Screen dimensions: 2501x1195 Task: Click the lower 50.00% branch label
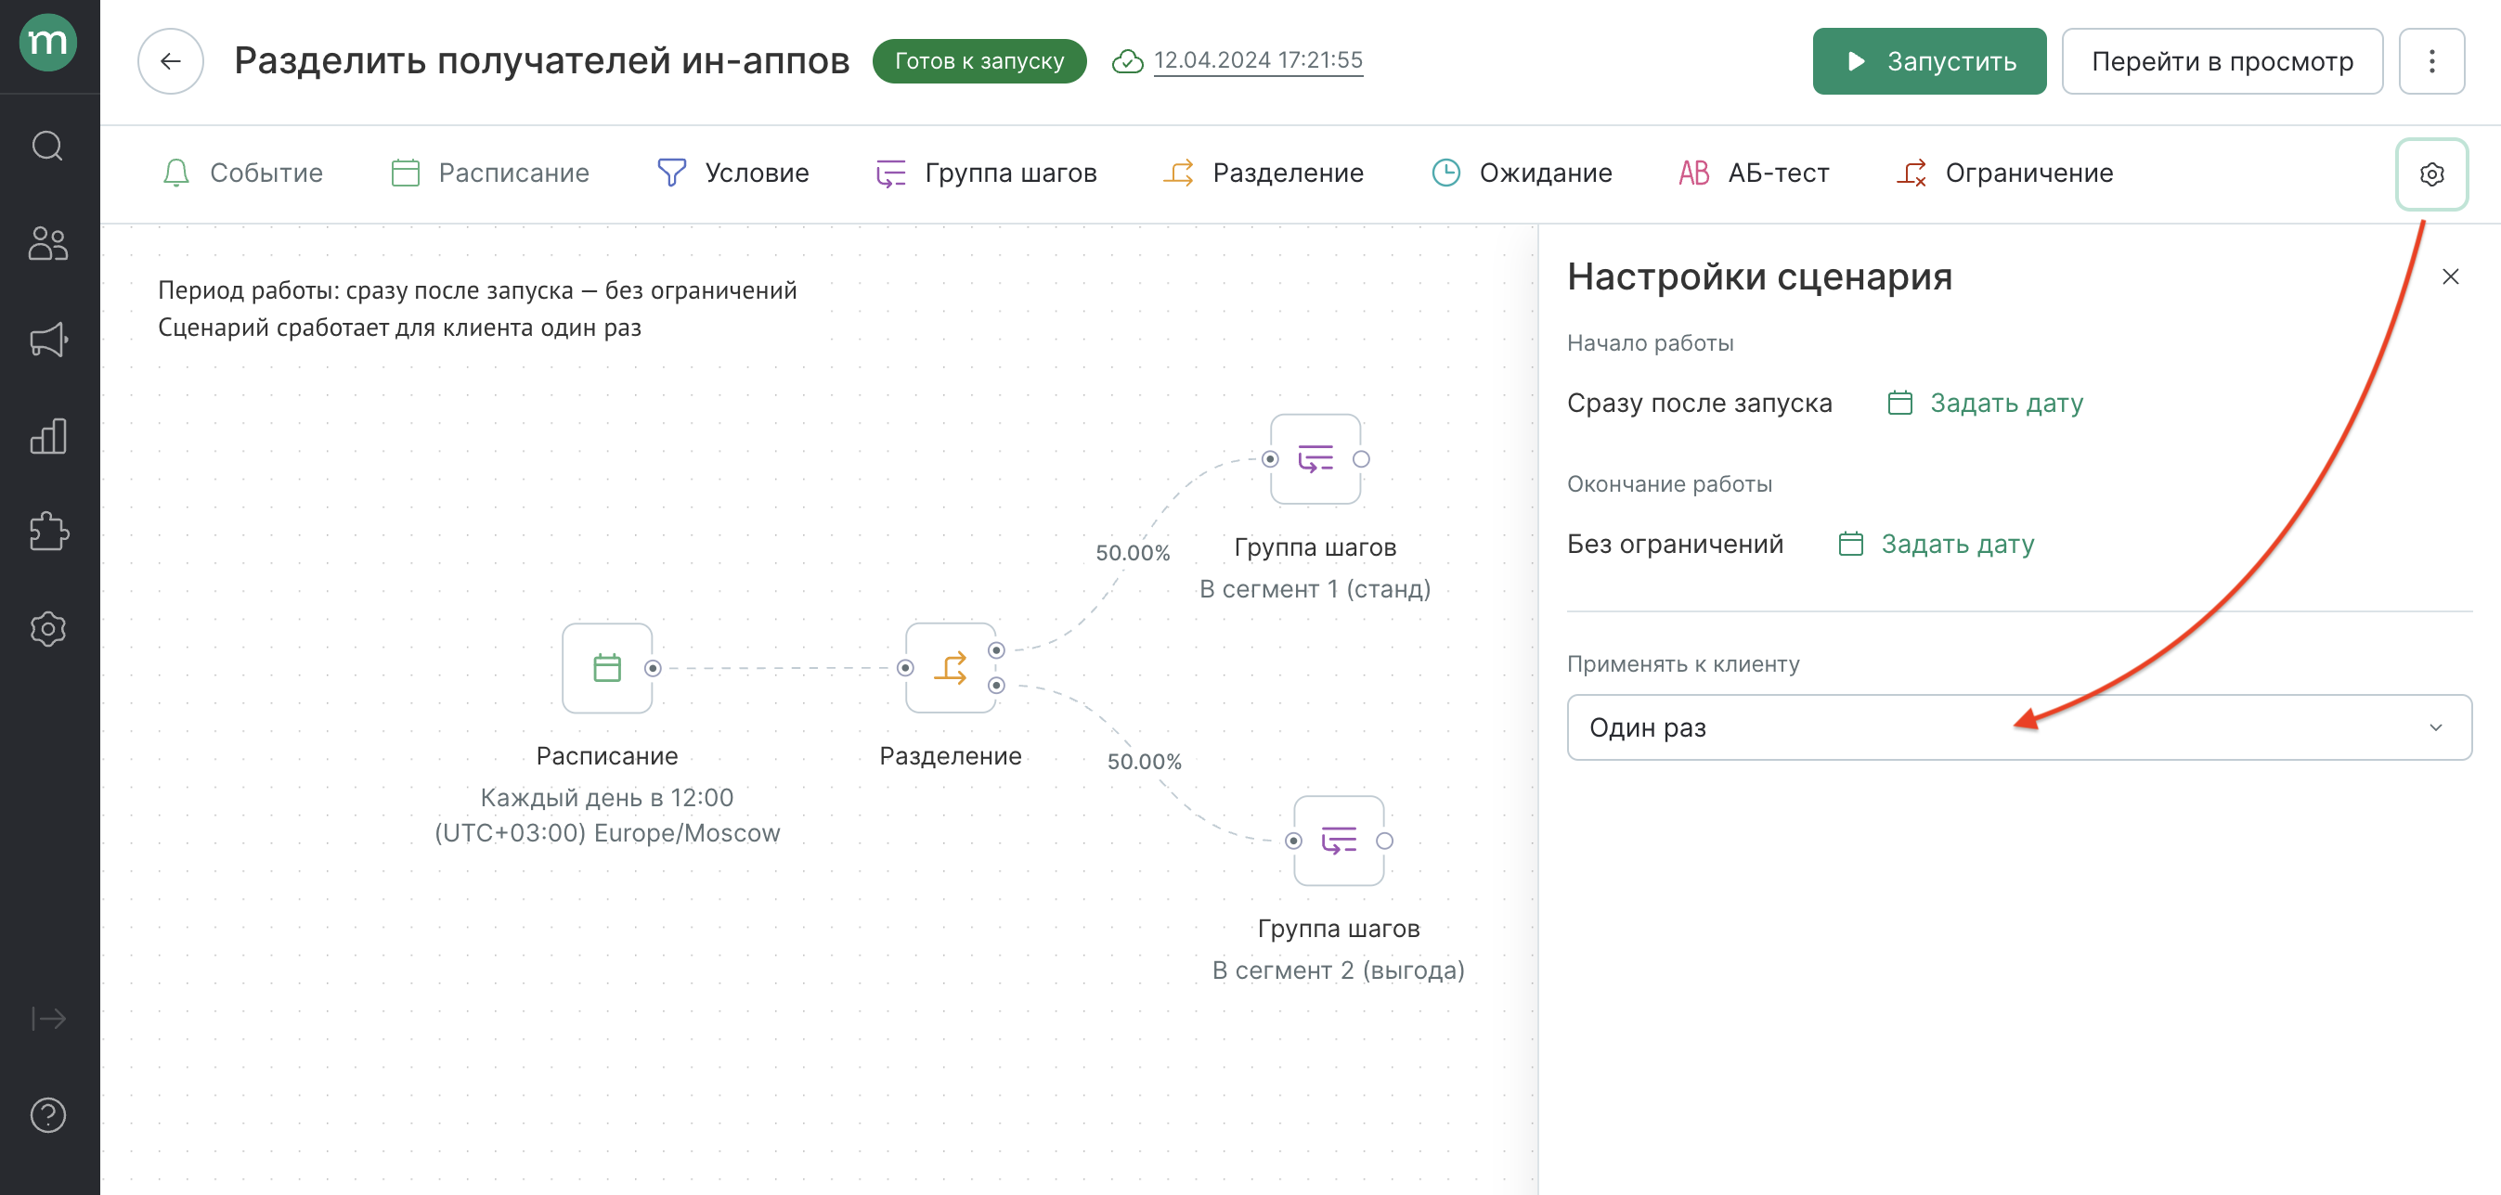tap(1144, 762)
